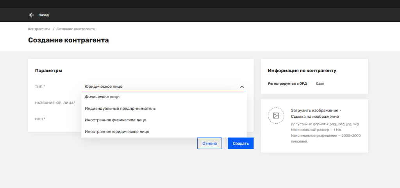
Task: Select Индивидуальный предприниматель option
Action: click(164, 108)
